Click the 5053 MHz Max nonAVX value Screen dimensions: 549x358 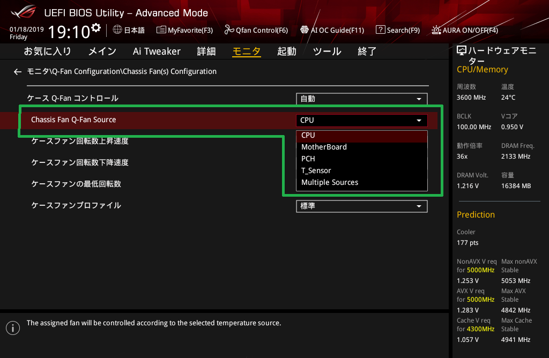click(x=516, y=281)
